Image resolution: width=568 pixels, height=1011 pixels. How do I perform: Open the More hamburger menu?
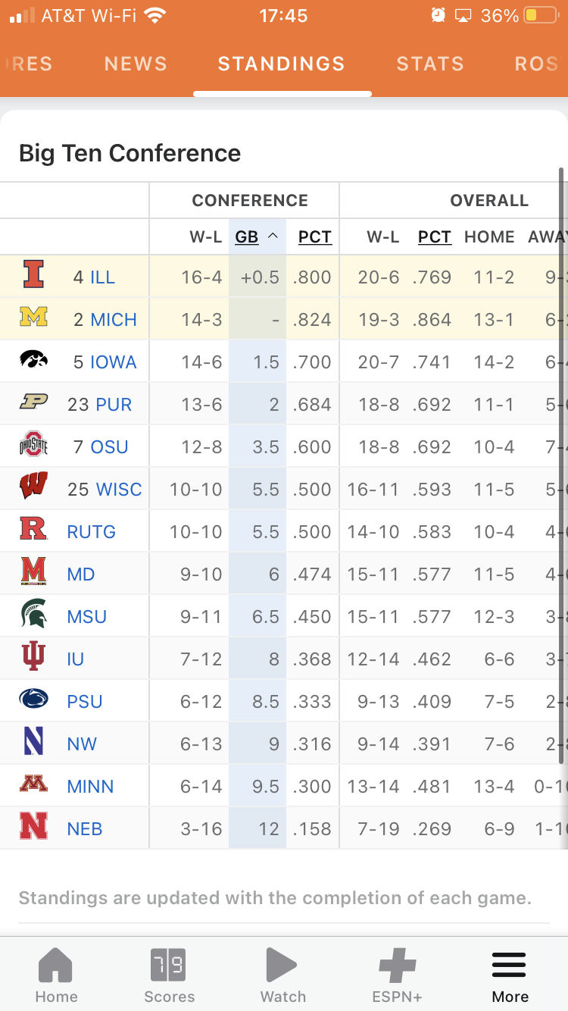coord(510,966)
